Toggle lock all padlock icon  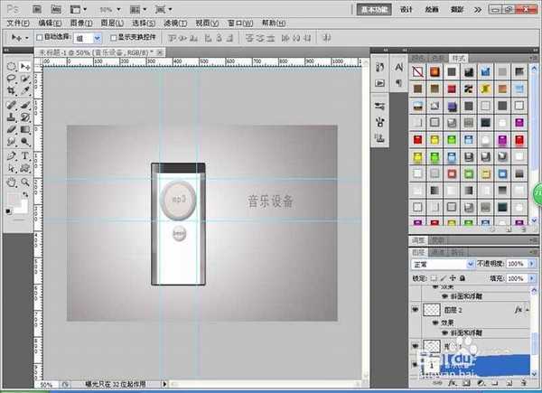[x=463, y=278]
